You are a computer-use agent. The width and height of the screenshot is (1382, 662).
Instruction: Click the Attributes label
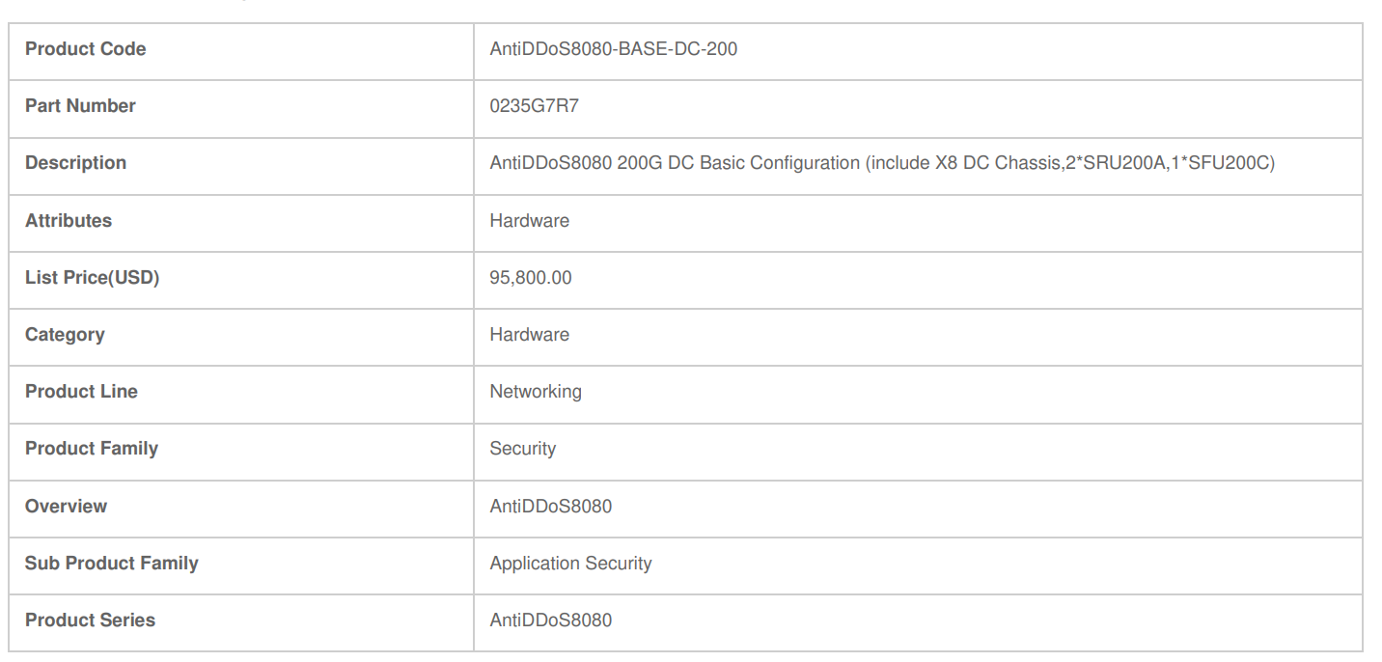(69, 220)
